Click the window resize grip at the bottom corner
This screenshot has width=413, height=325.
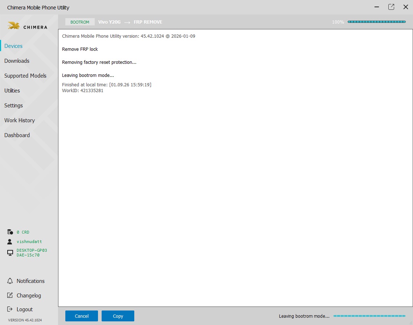(410, 322)
